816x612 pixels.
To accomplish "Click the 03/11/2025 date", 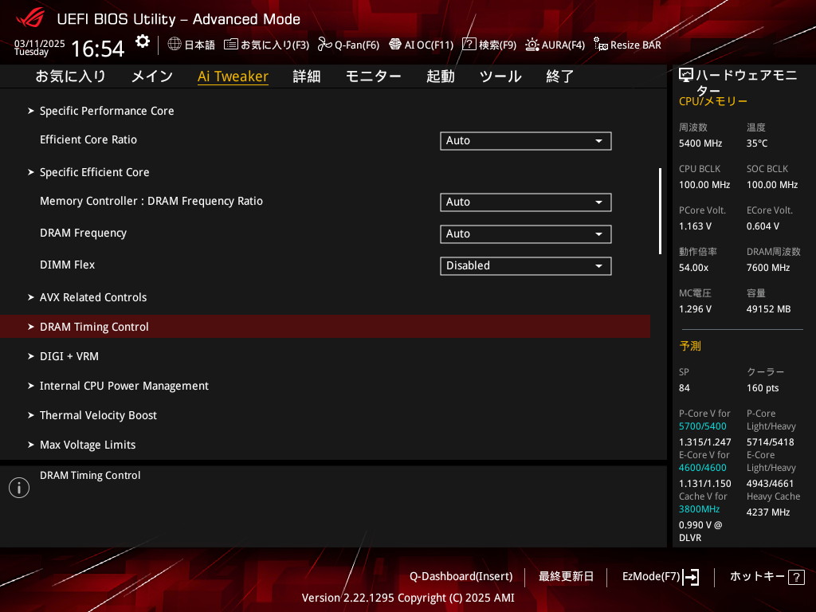I will tap(40, 43).
